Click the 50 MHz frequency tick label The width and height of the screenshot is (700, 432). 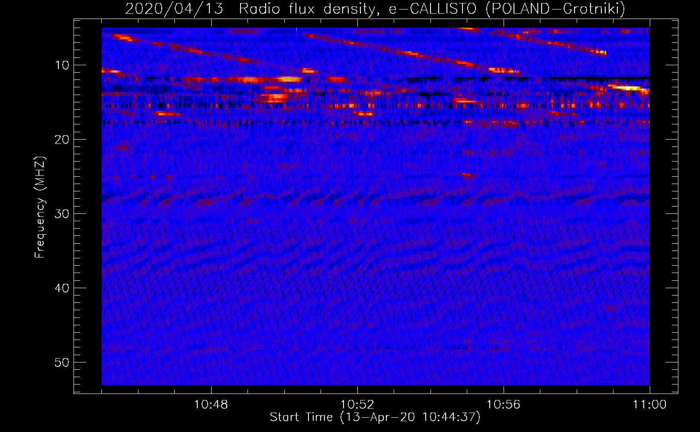point(62,362)
